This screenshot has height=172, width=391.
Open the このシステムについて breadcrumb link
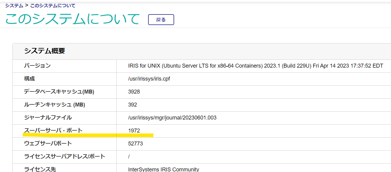click(53, 5)
